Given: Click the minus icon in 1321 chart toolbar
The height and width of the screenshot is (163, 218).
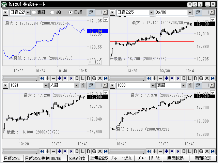Looking at the screenshot, I should (53, 151).
